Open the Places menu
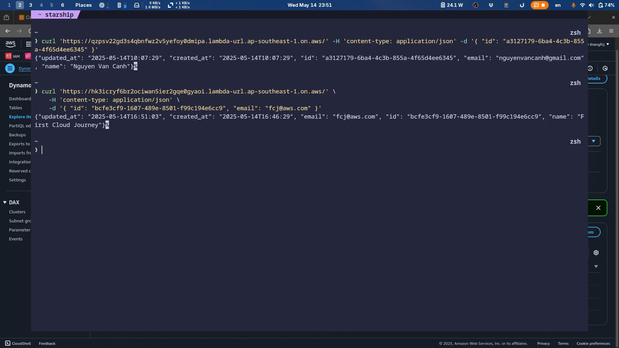Screen dimensions: 619x348 point(84,5)
